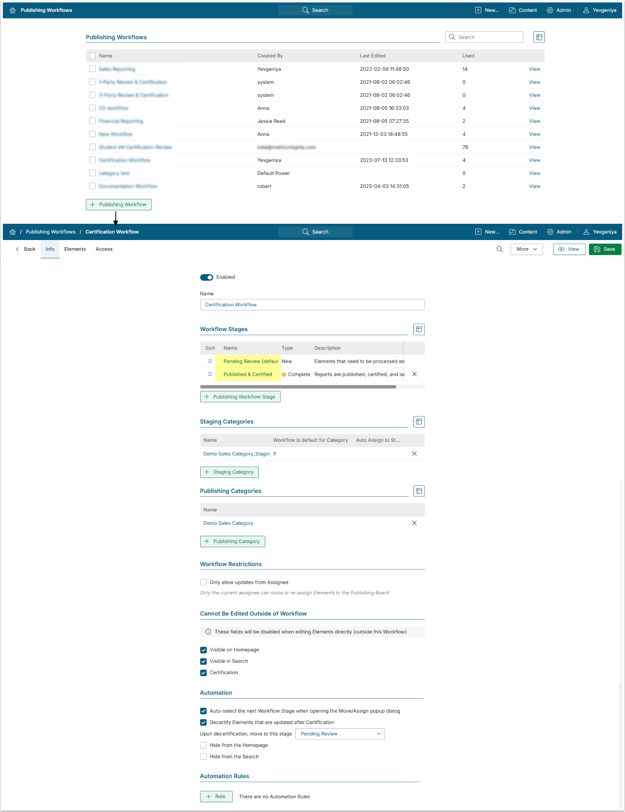The height and width of the screenshot is (812, 625).
Task: Open the Demo Sales Category link under Publishing Categories
Action: click(x=228, y=523)
